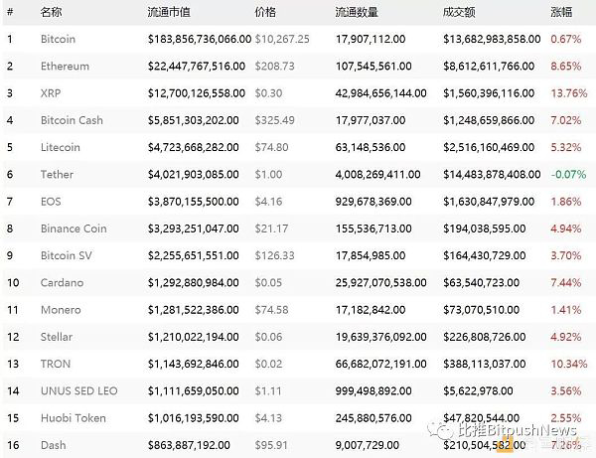The image size is (596, 458).
Task: Click the 成交额 column header
Action: tap(459, 12)
